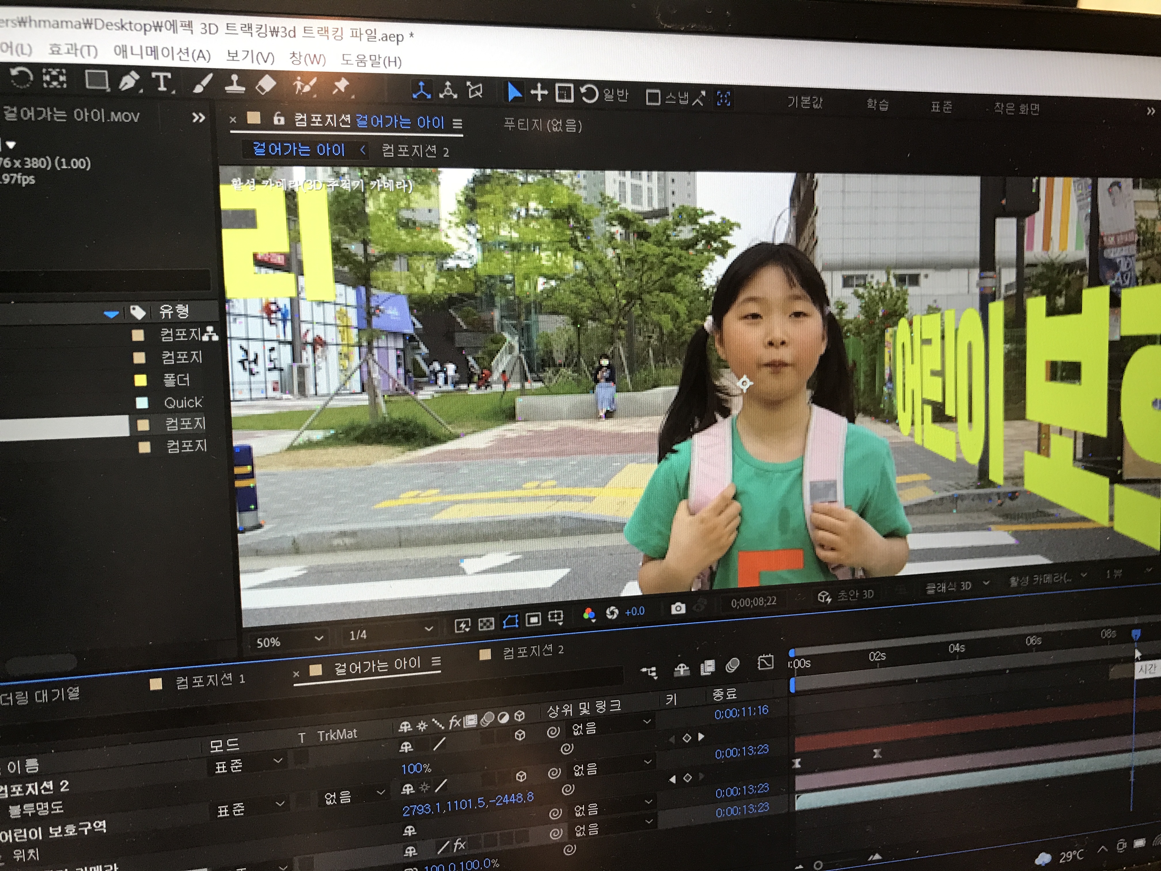Take a snapshot with camera icon
The width and height of the screenshot is (1161, 871).
click(678, 608)
